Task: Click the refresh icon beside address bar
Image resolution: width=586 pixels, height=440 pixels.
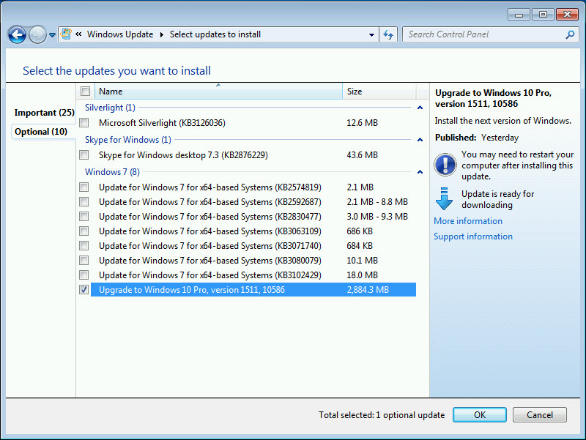Action: [388, 34]
